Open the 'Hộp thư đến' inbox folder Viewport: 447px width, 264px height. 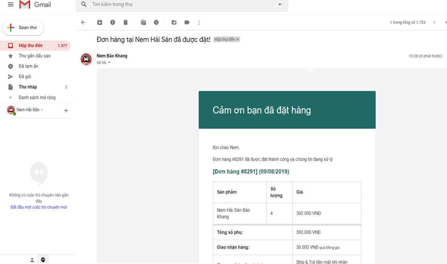click(x=31, y=46)
